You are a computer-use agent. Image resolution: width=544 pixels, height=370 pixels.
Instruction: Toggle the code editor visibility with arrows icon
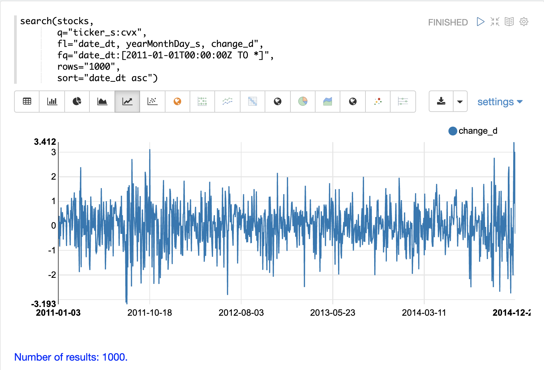point(495,22)
